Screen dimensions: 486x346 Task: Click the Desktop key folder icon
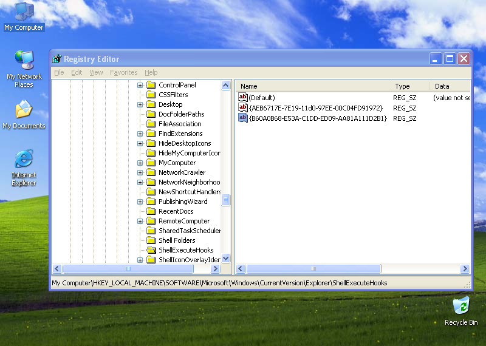151,104
